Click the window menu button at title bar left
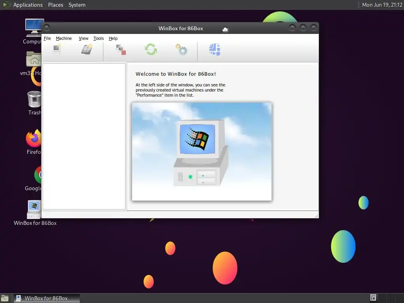 47,28
